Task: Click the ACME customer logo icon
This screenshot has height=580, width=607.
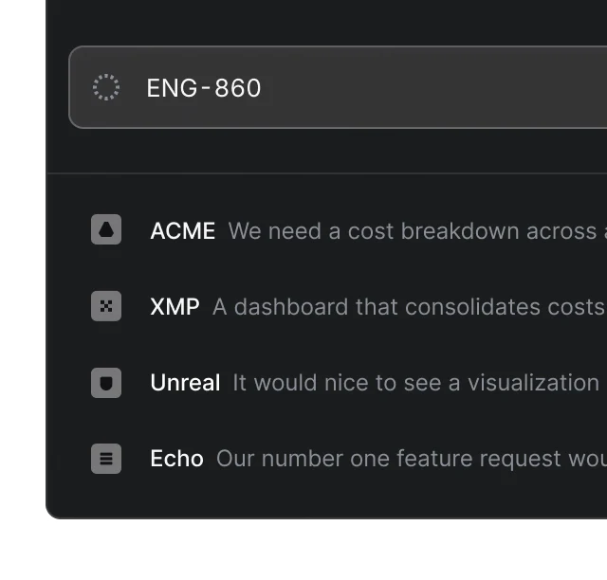Action: [x=106, y=230]
